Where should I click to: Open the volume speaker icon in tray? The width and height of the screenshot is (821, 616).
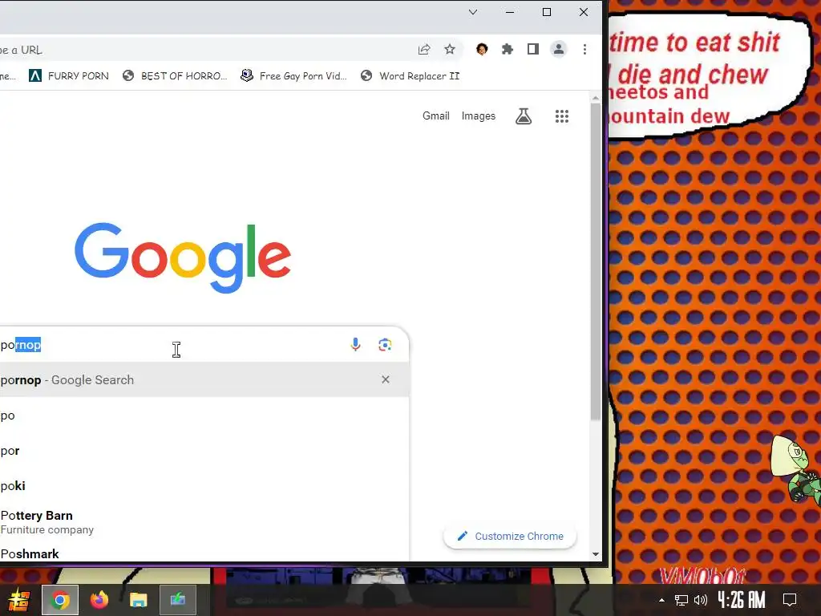coord(701,600)
